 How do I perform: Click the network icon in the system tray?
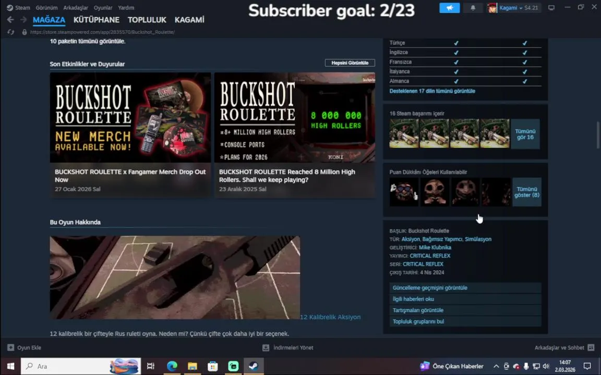click(x=536, y=366)
